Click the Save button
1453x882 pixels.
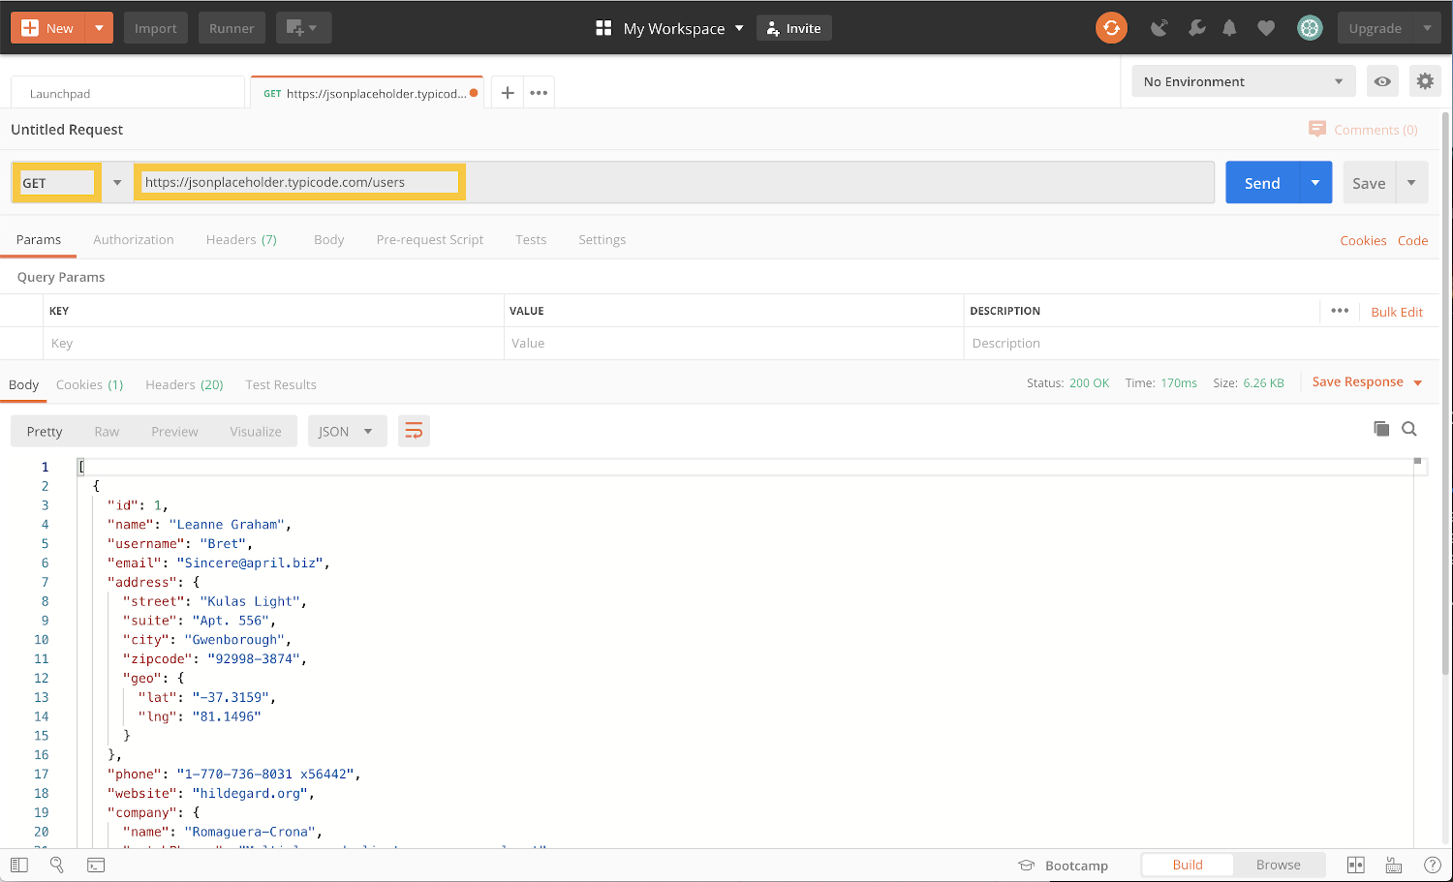tap(1369, 182)
